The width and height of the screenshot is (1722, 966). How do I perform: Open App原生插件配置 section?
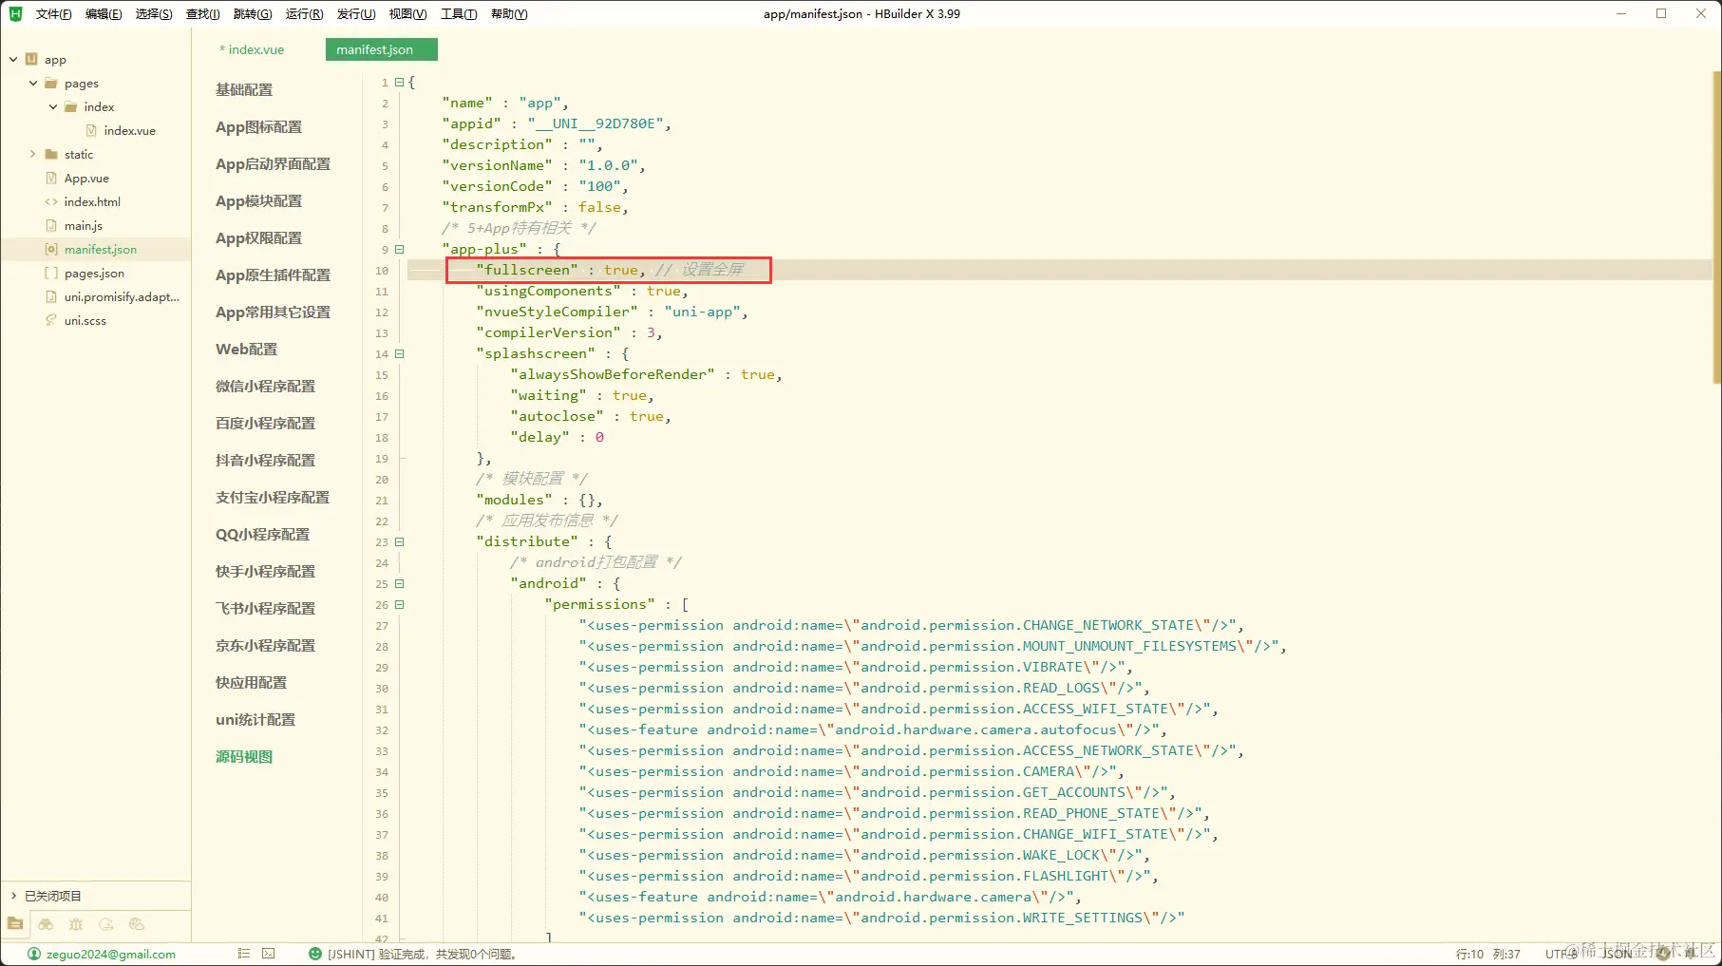tap(273, 275)
